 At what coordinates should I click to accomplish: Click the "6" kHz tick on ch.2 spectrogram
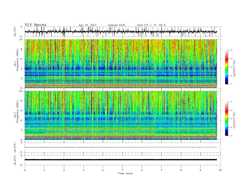pos(22,110)
